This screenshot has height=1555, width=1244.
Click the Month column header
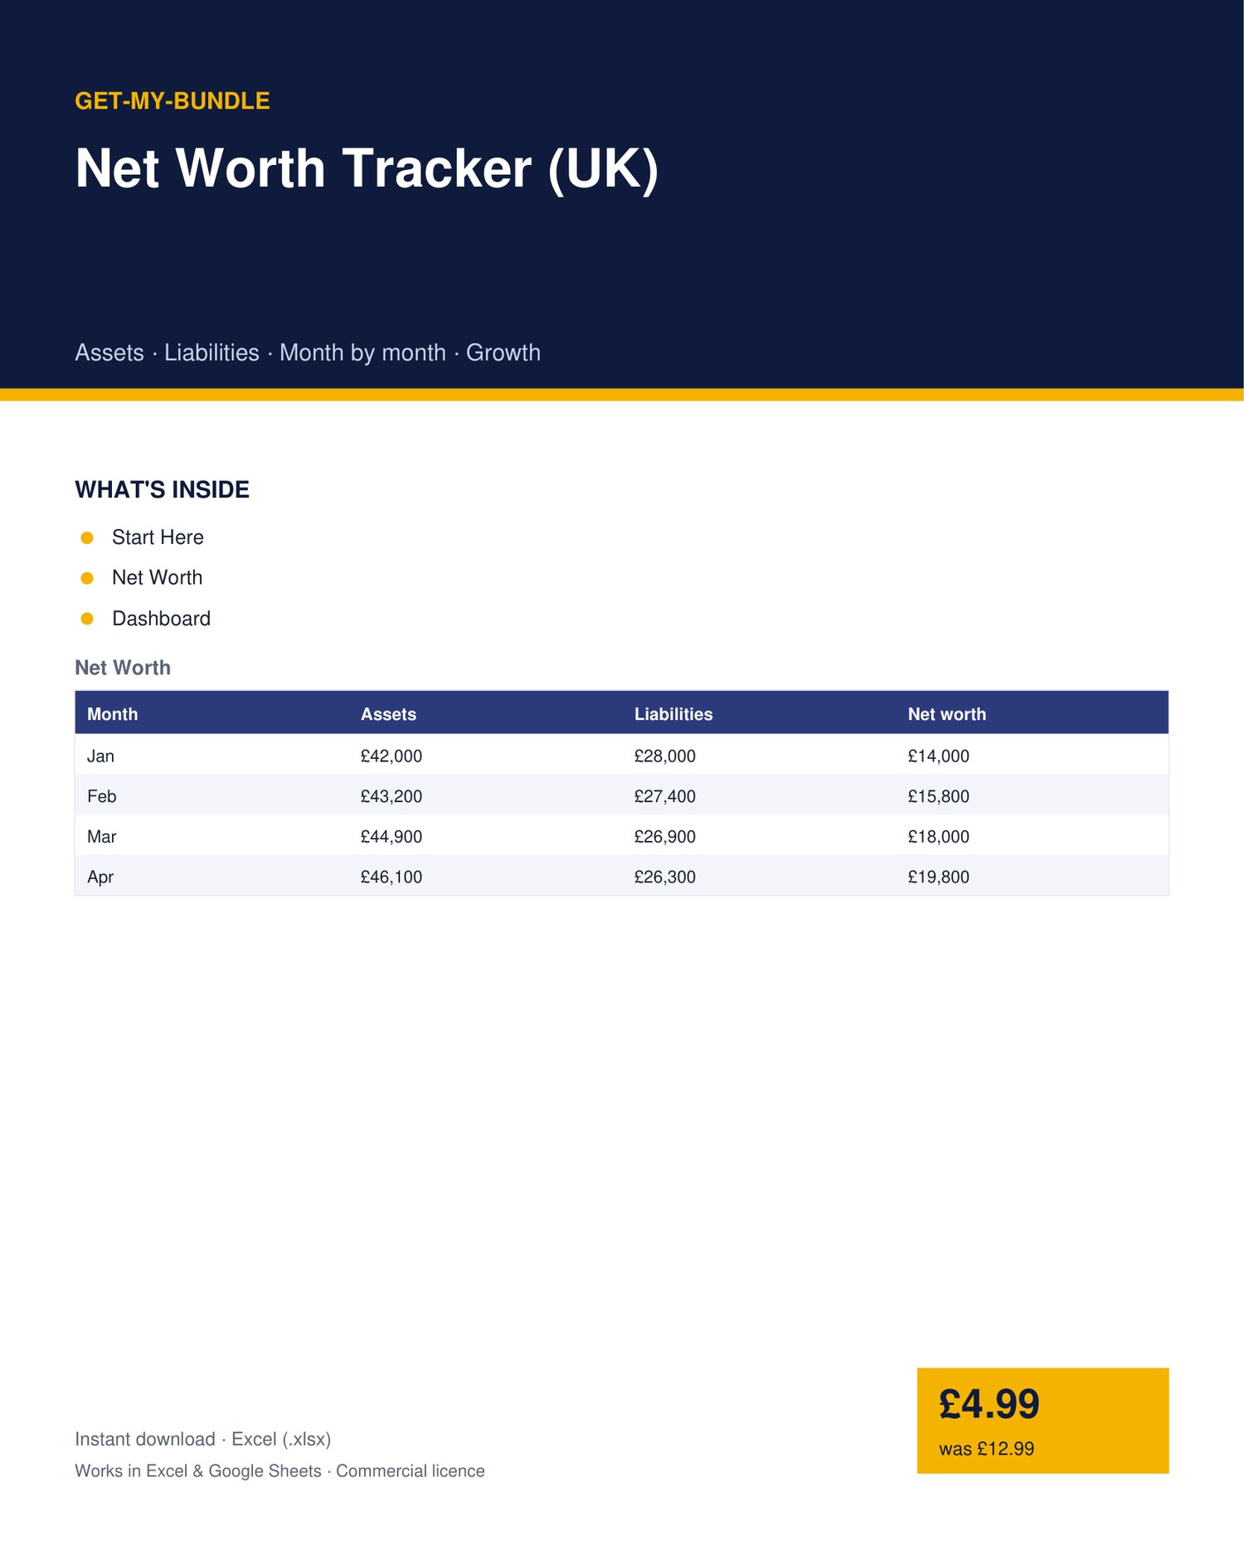click(113, 714)
